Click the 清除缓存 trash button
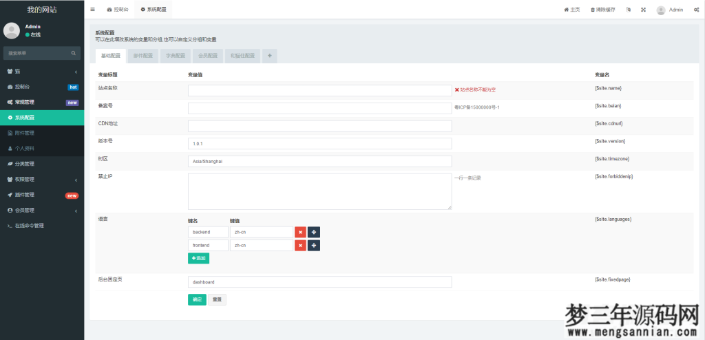705x340 pixels. click(602, 10)
